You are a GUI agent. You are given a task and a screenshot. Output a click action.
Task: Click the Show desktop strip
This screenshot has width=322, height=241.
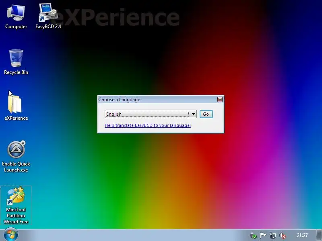coord(319,235)
